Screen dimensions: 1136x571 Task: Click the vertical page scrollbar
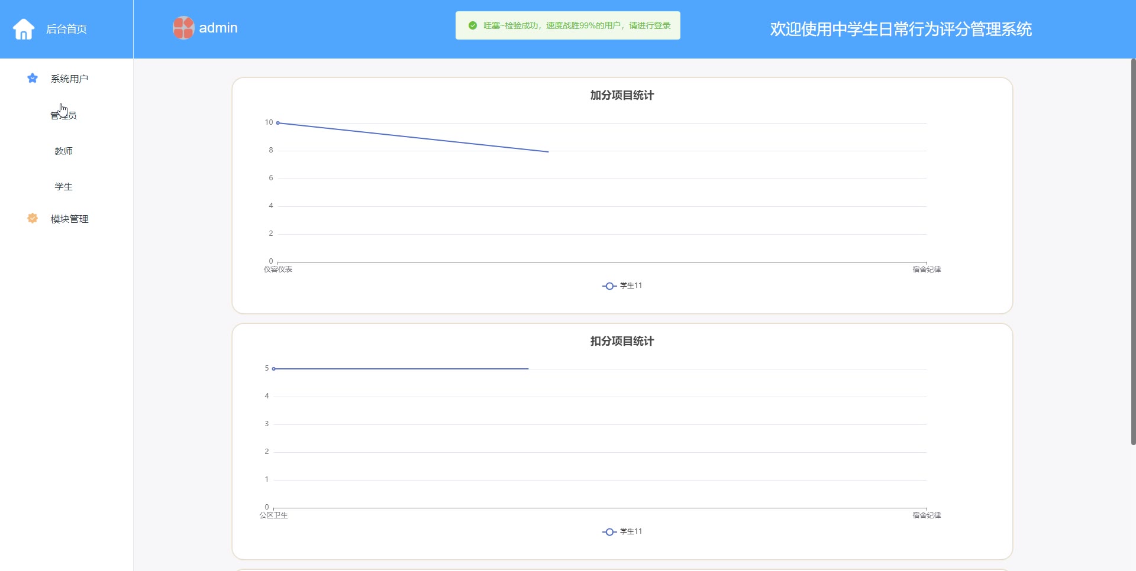pyautogui.click(x=1133, y=251)
